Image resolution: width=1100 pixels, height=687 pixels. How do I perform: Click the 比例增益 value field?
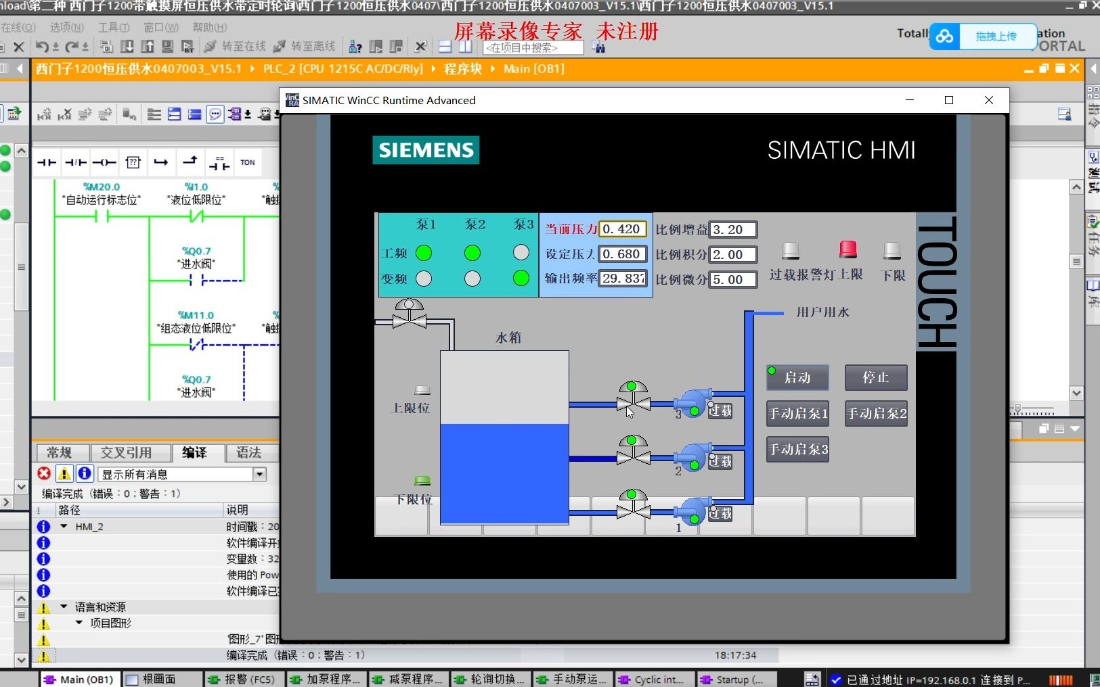click(733, 229)
